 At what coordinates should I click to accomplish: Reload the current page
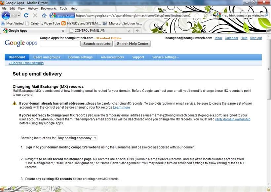(x=26, y=16)
